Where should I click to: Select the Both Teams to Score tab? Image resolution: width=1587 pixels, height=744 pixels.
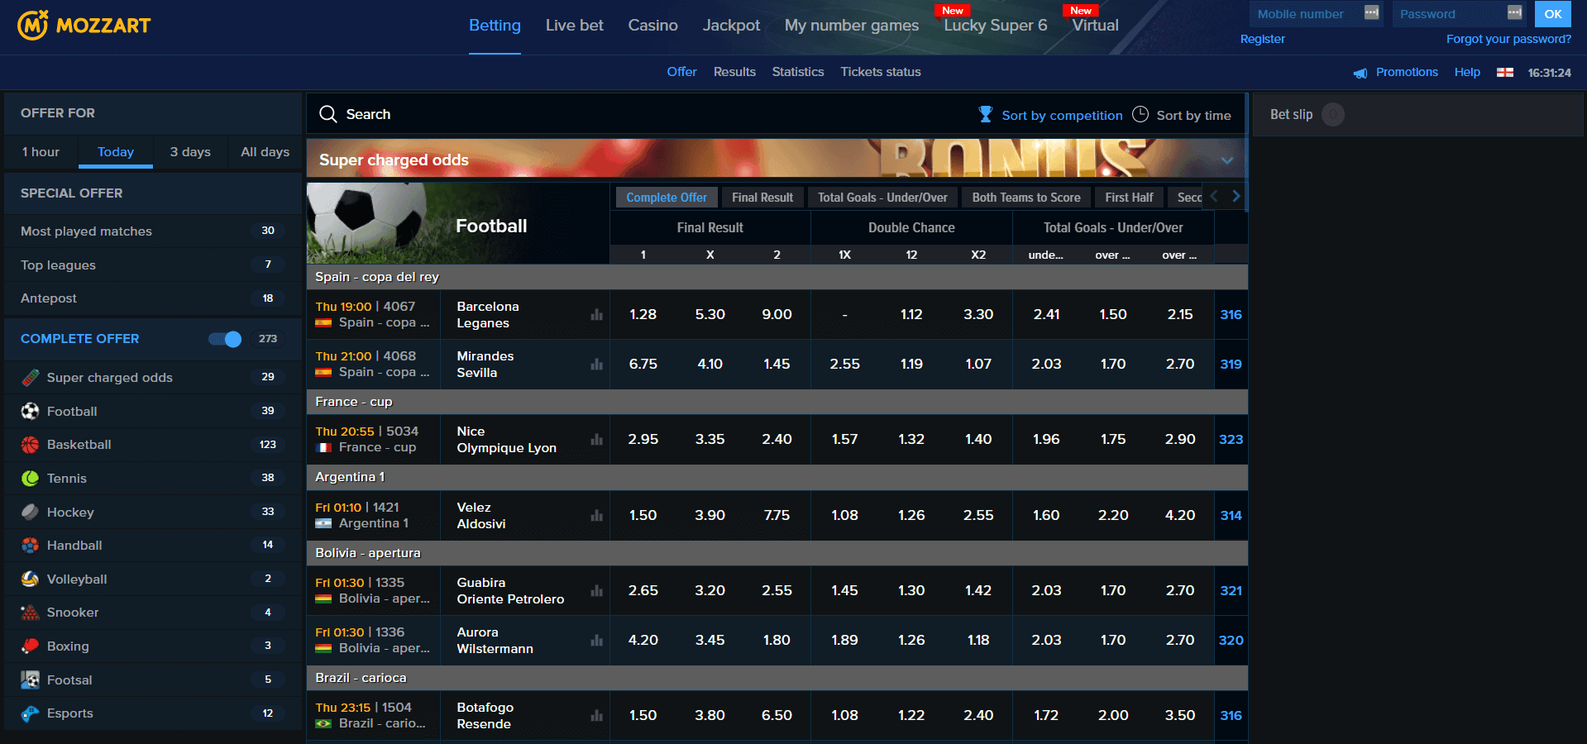coord(1026,198)
